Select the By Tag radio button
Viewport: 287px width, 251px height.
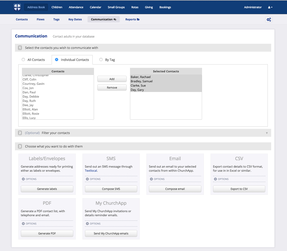pyautogui.click(x=101, y=59)
